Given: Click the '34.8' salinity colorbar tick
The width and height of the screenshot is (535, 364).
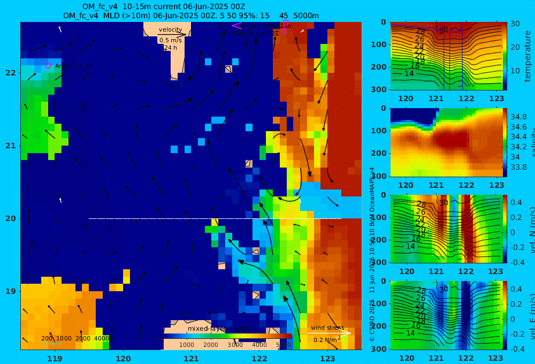Looking at the screenshot, I should click(518, 117).
